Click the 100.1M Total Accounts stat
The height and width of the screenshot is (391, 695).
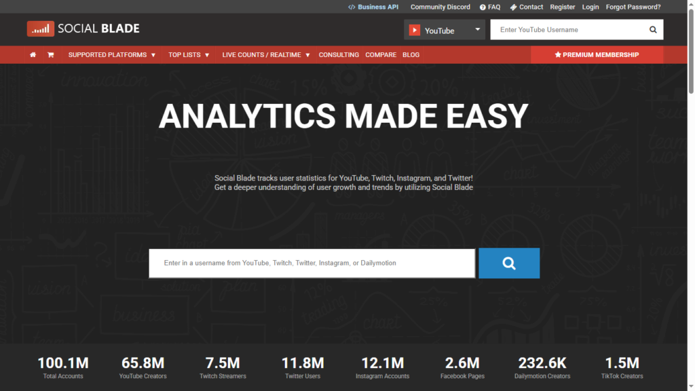coord(63,368)
